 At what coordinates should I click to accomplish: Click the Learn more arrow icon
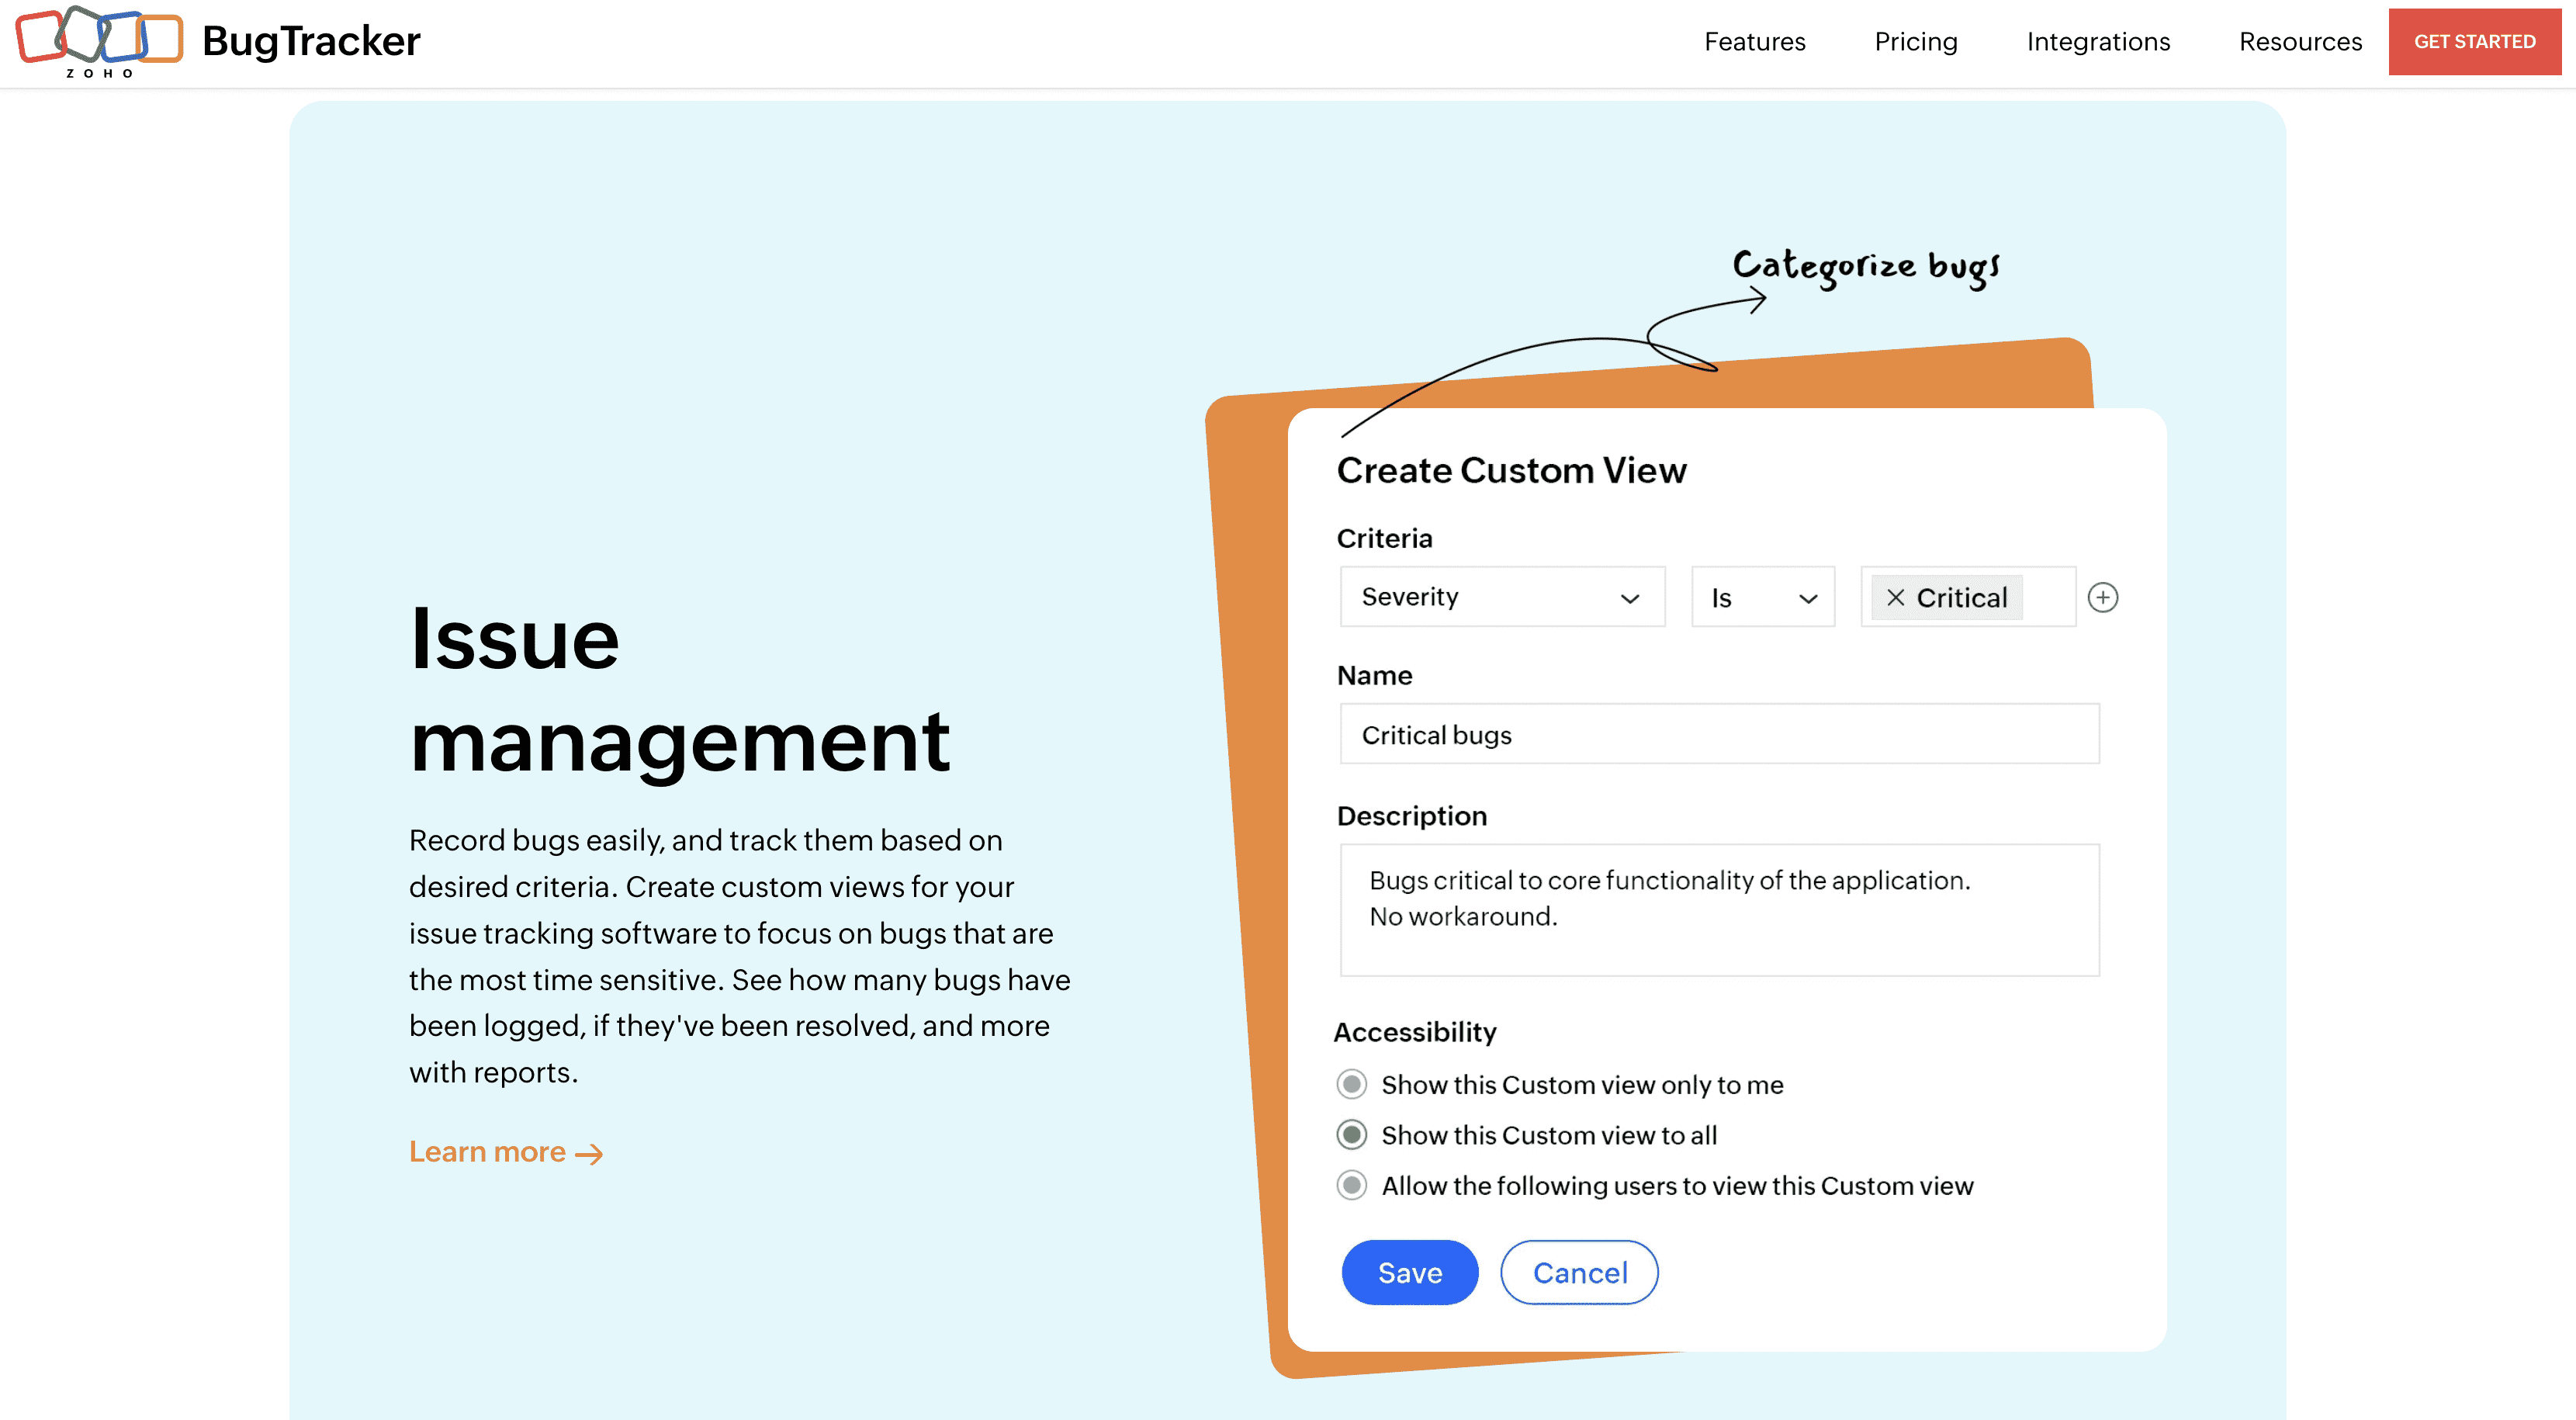coord(590,1154)
